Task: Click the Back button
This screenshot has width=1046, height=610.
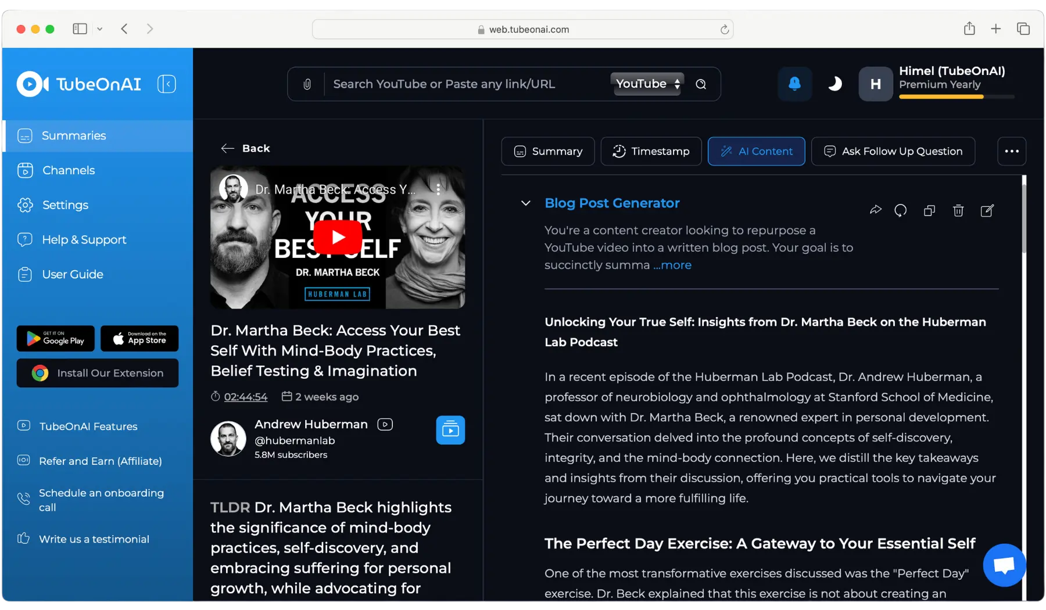Action: (245, 149)
